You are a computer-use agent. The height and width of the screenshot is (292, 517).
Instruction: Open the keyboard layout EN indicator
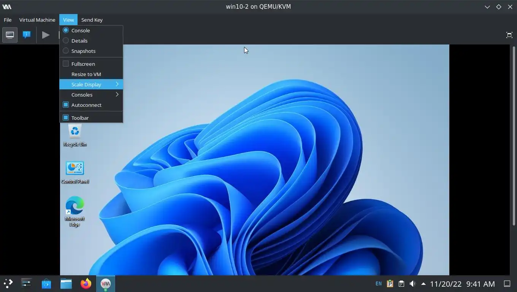pyautogui.click(x=379, y=284)
